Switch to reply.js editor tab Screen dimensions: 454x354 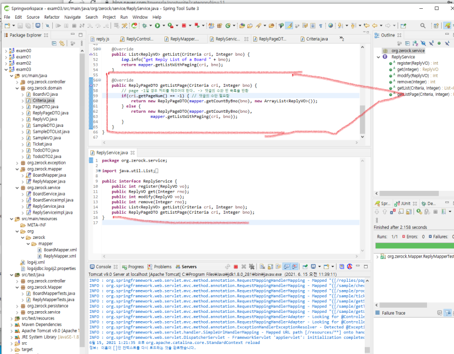(x=100, y=39)
